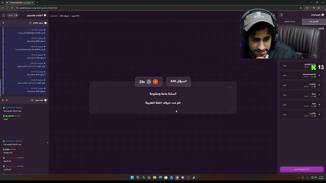Screen dimensions: 326x183
Task: Select the player name rivotop in the list
Action: 313,84
